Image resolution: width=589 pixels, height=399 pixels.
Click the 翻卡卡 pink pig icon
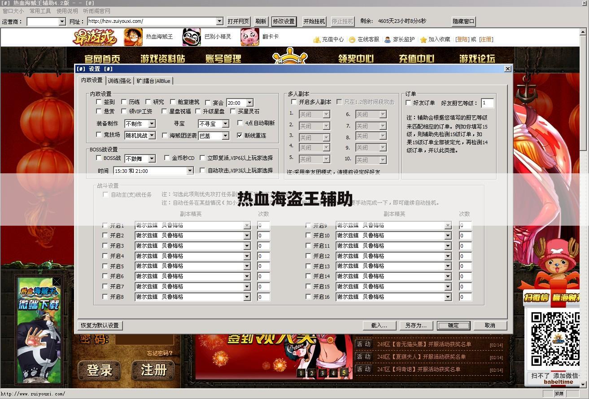pos(250,37)
